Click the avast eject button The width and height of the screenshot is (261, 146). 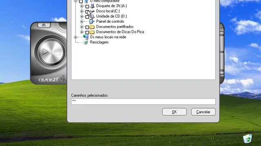[x=44, y=25]
